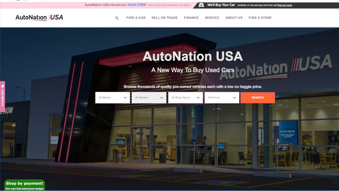Click the car icon in top banner
Image resolution: width=339 pixels, height=191 pixels.
[201, 5]
